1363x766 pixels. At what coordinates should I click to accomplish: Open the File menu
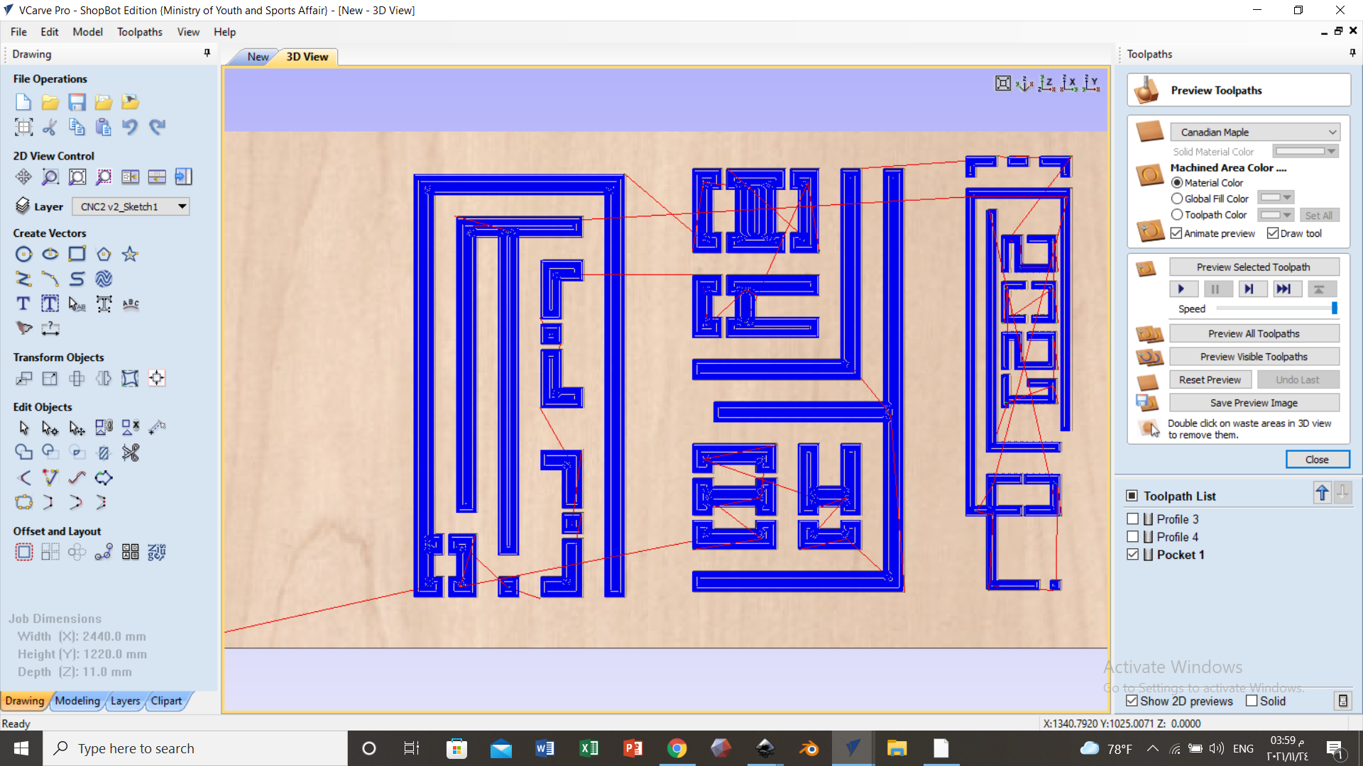click(18, 32)
